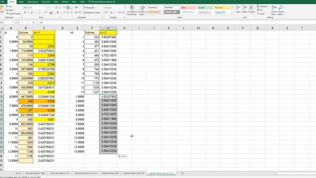Open Sort & Filter menu
Screen dimensions: 316x178
[274, 10]
